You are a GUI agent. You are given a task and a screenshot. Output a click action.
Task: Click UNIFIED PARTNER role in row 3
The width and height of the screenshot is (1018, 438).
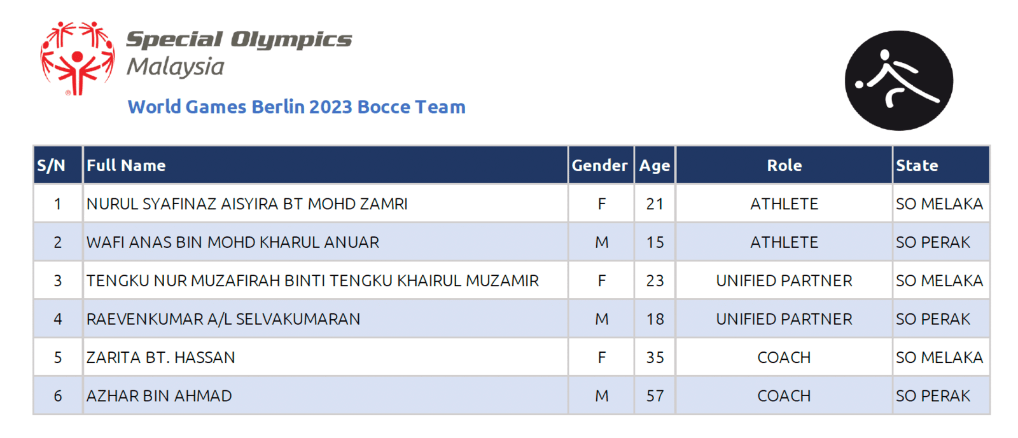point(784,280)
